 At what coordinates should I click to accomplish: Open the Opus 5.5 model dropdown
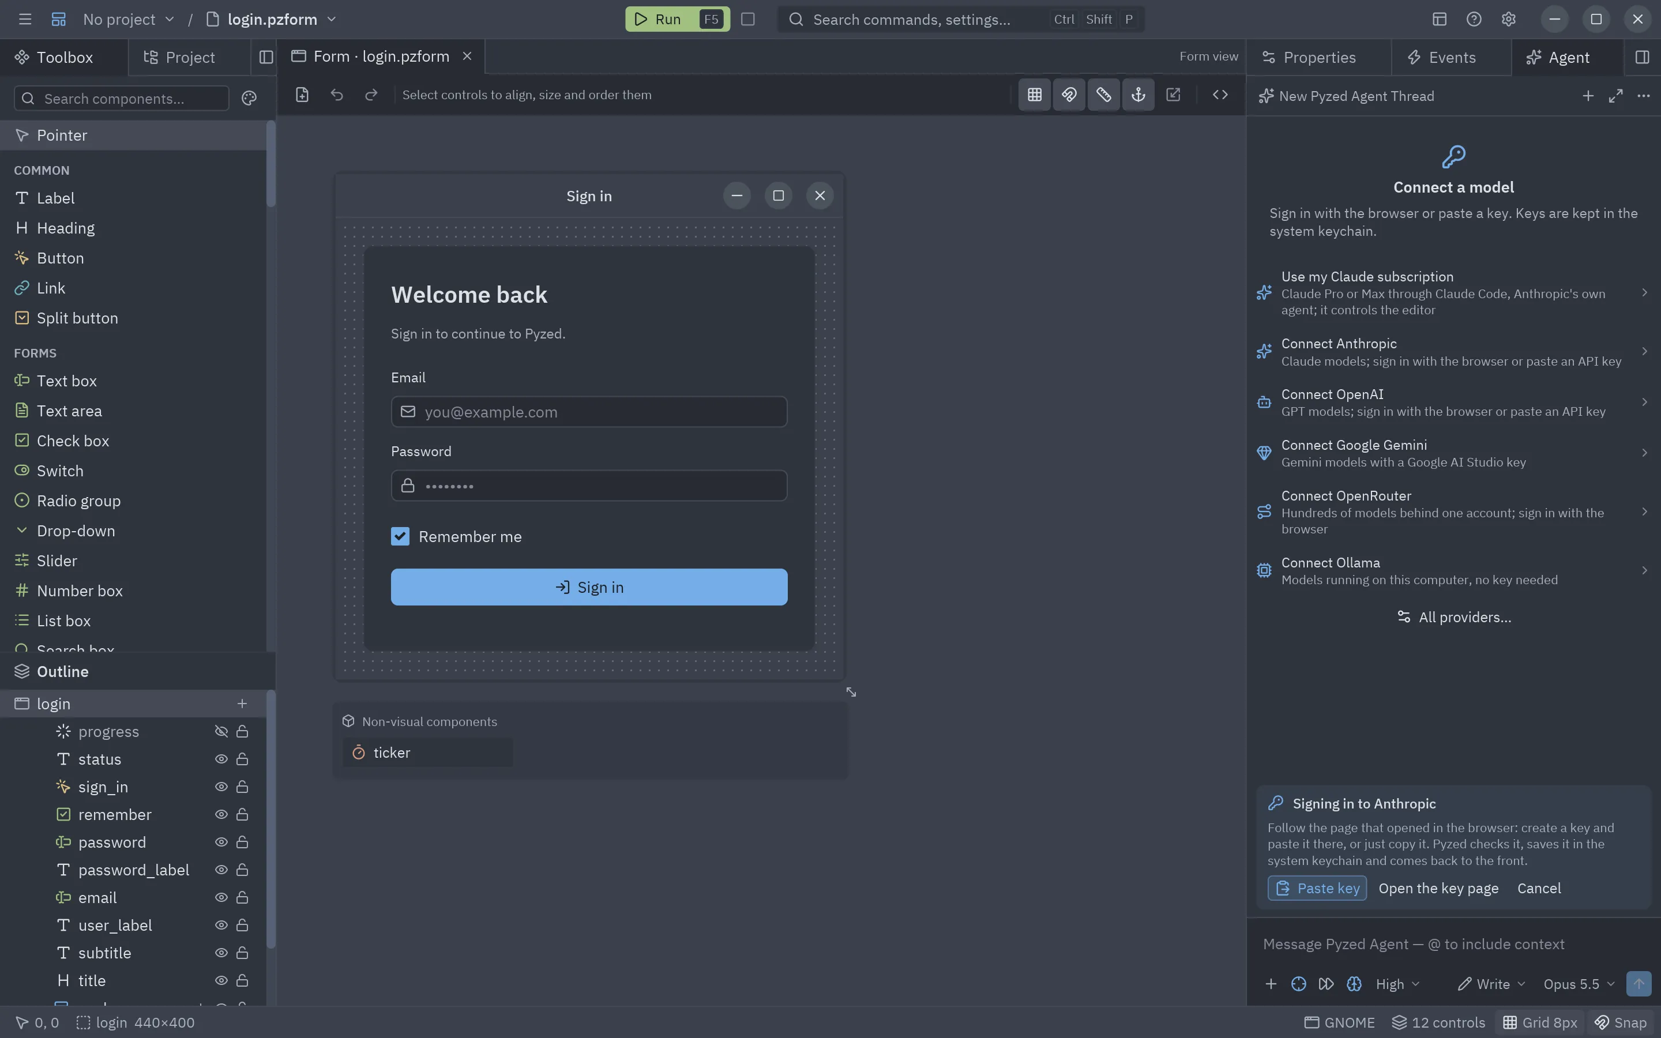(x=1579, y=984)
